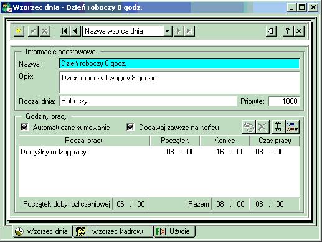Image resolution: width=322 pixels, height=242 pixels.
Task: Click the 16:00 end time cell
Action: (230, 152)
